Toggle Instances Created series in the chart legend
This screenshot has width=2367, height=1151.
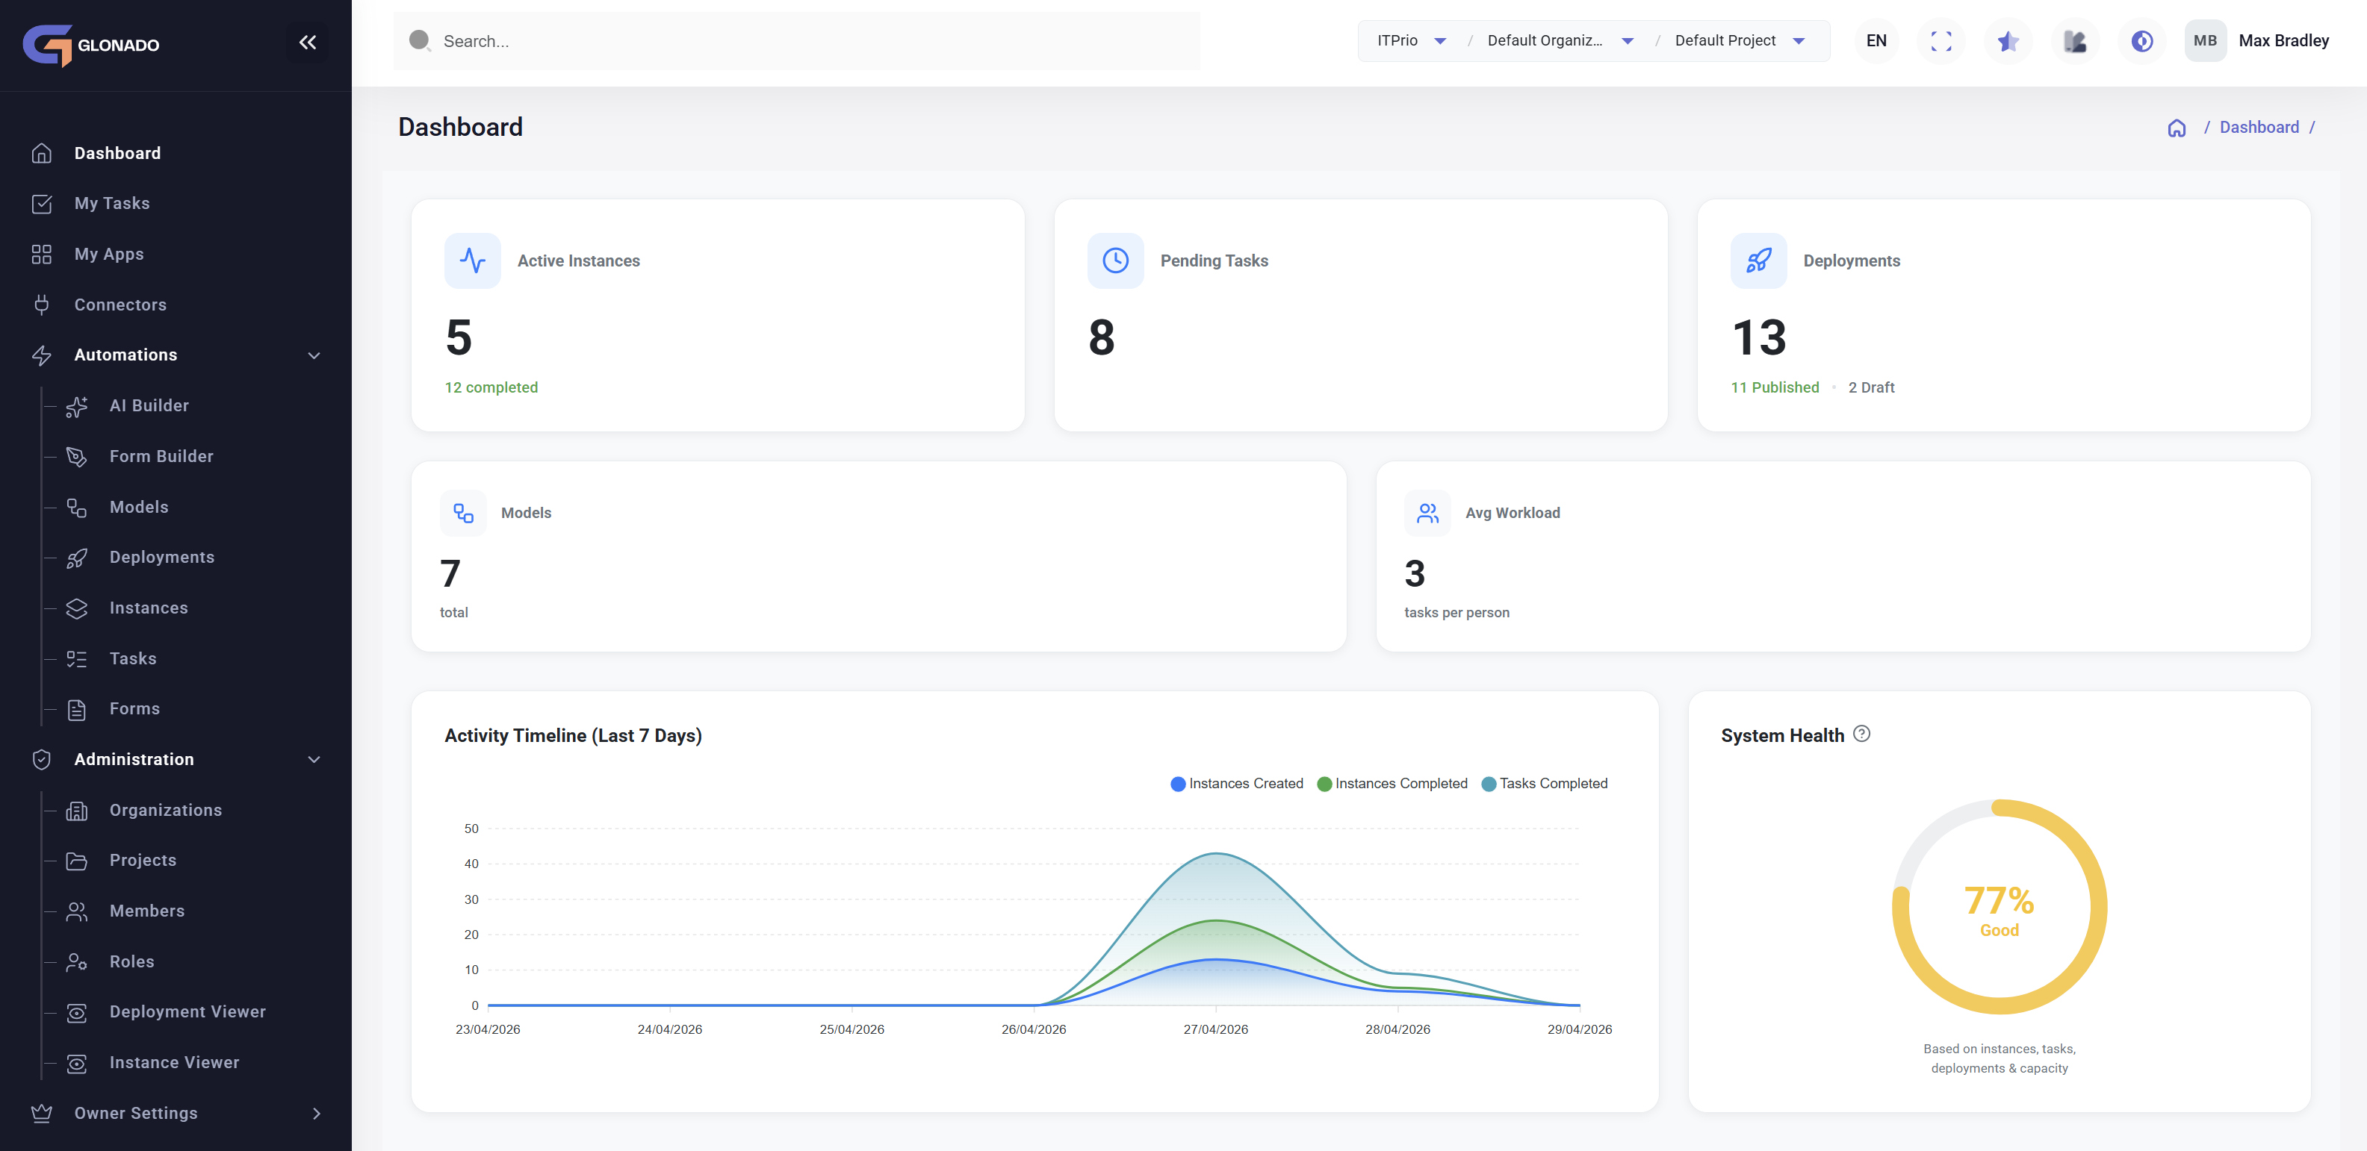[x=1237, y=783]
